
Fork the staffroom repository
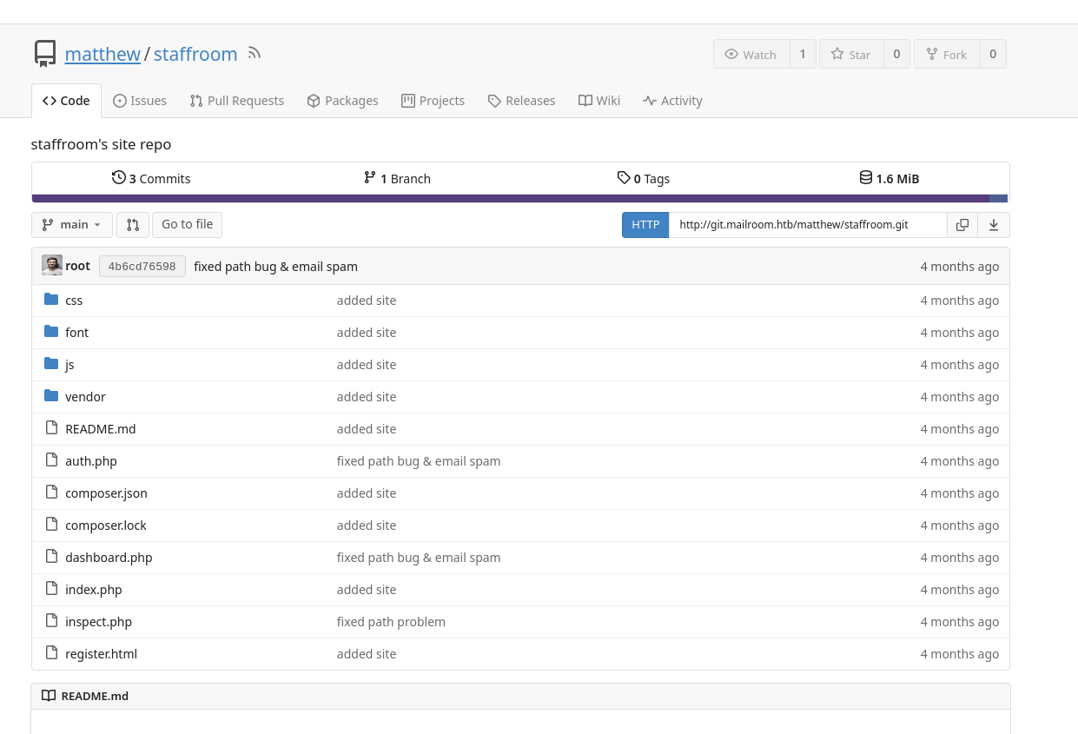[x=946, y=54]
